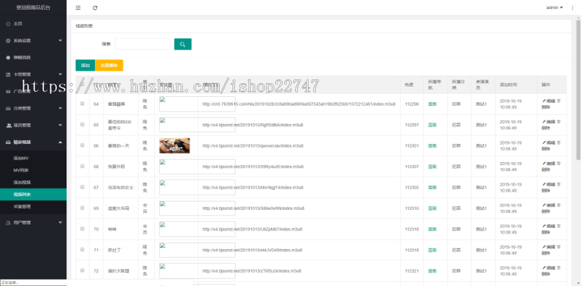Select MV列表 in the sidebar submenu
The image size is (581, 286).
coord(21,170)
